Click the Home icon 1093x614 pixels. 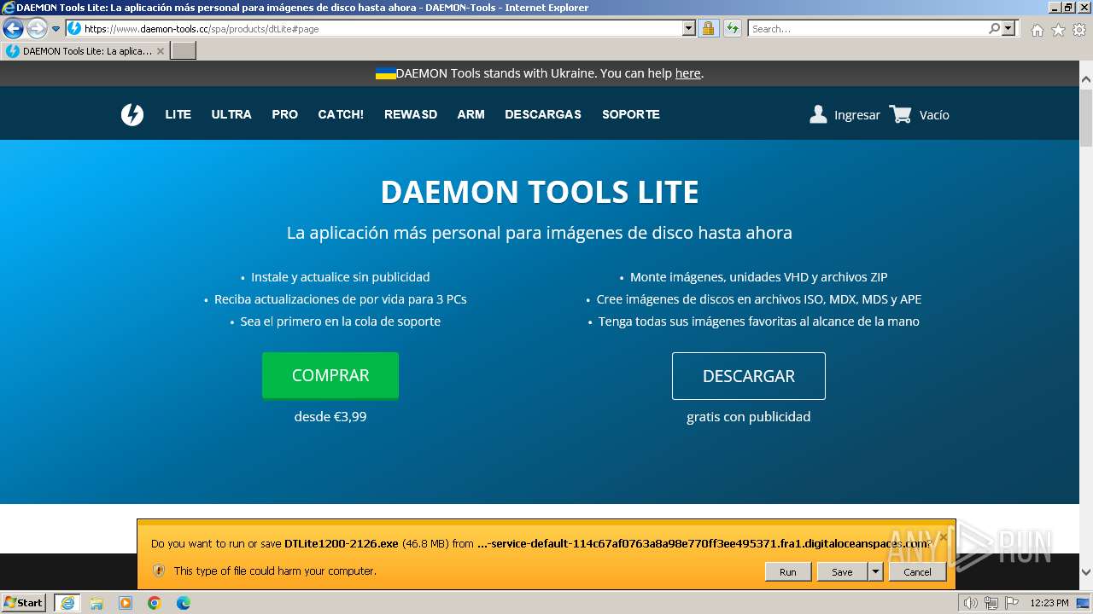[1037, 30]
